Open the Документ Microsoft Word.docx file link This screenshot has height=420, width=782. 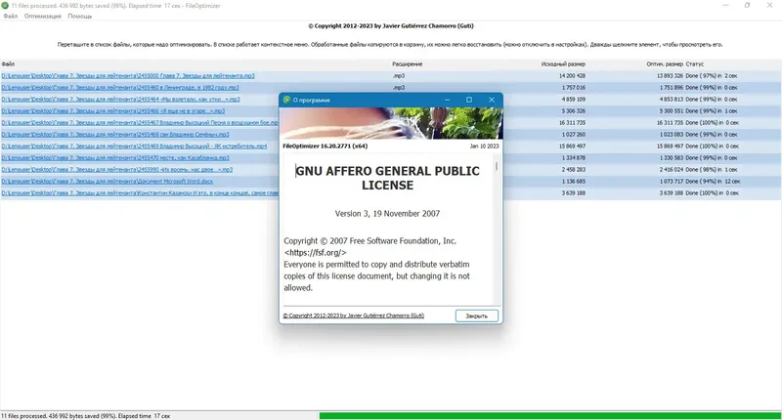(108, 181)
